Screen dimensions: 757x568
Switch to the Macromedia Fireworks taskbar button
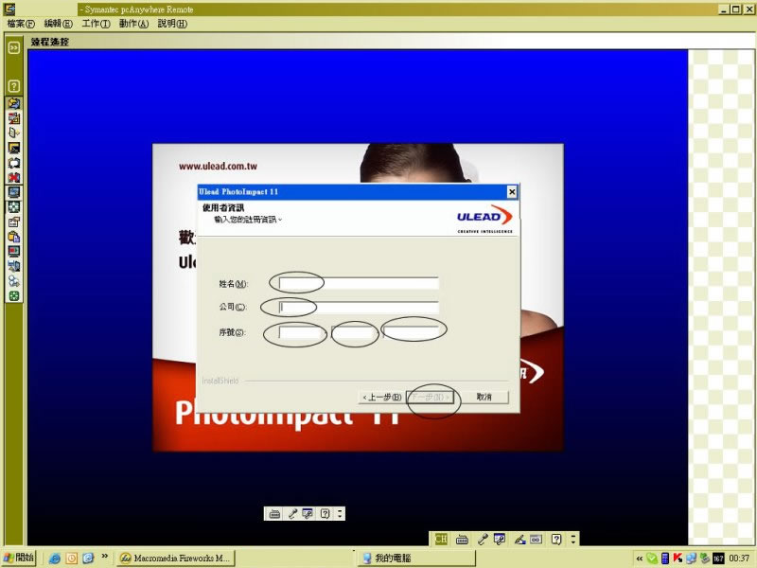pos(176,559)
